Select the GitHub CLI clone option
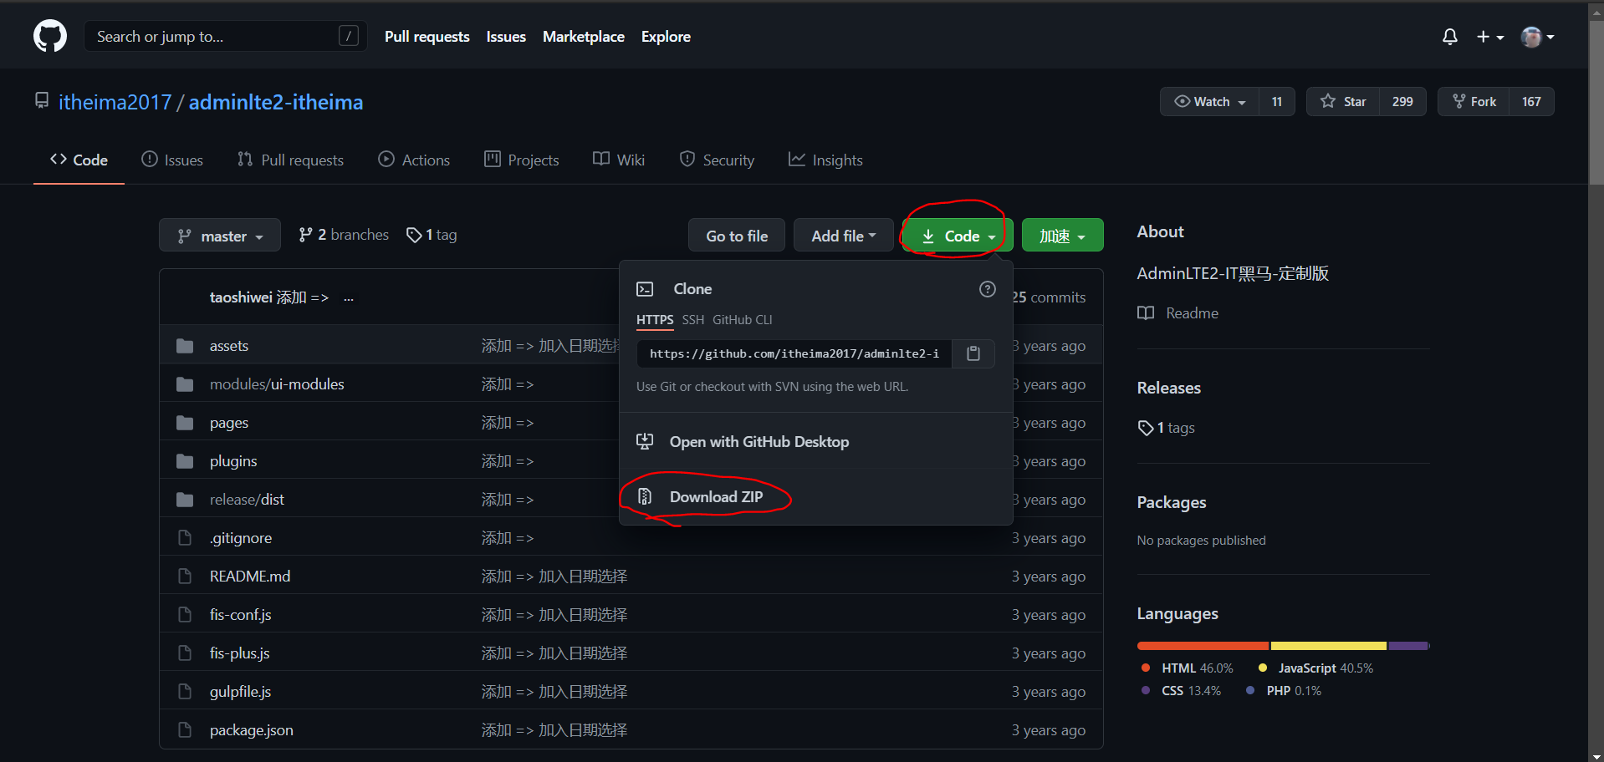This screenshot has width=1604, height=762. point(743,320)
